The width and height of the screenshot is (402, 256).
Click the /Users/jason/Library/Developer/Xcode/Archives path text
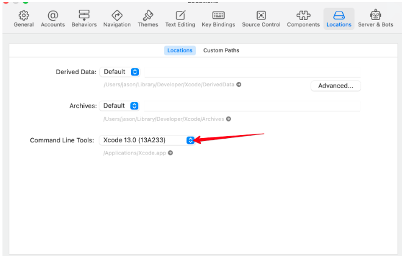point(164,119)
